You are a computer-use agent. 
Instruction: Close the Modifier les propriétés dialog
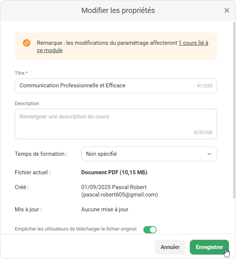click(x=227, y=10)
